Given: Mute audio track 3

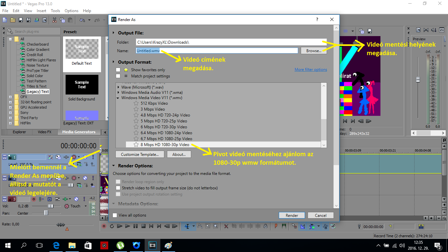Looking at the screenshot, I should click(76, 199).
